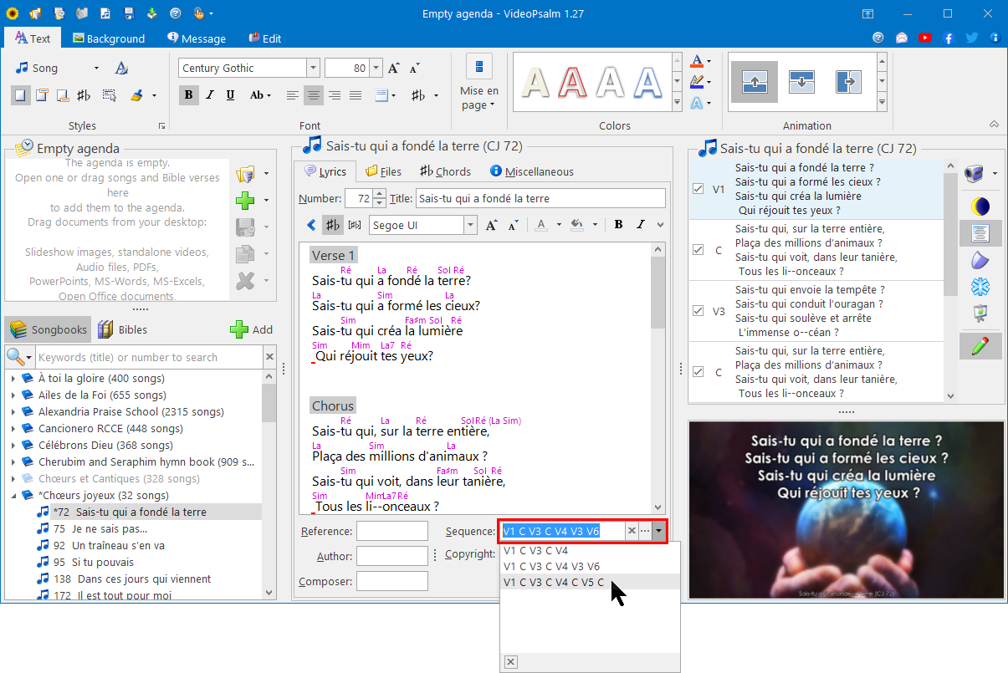Open the Century Gothic font dropdown
Screen dimensions: 1008x673
[313, 69]
